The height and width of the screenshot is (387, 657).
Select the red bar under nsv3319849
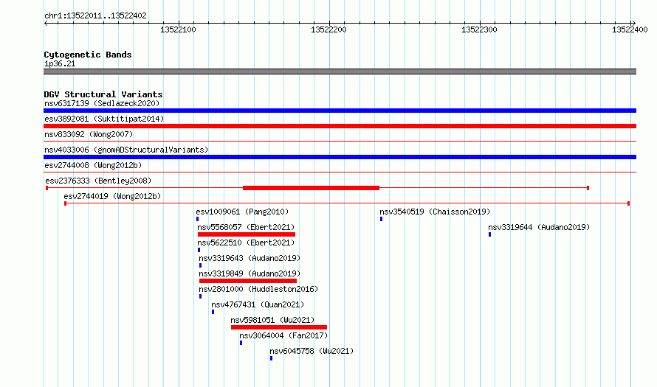[248, 281]
